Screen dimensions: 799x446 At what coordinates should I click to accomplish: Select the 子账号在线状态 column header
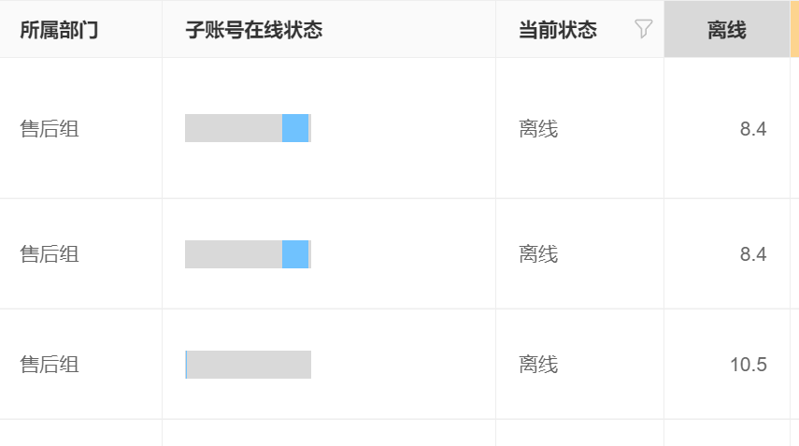tap(253, 30)
